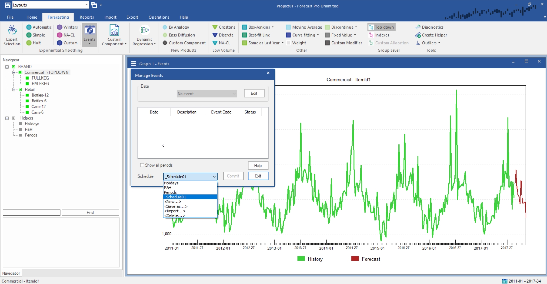Viewport: 547px width, 284px height.
Task: Apply the Discrete low volume model
Action: point(223,35)
